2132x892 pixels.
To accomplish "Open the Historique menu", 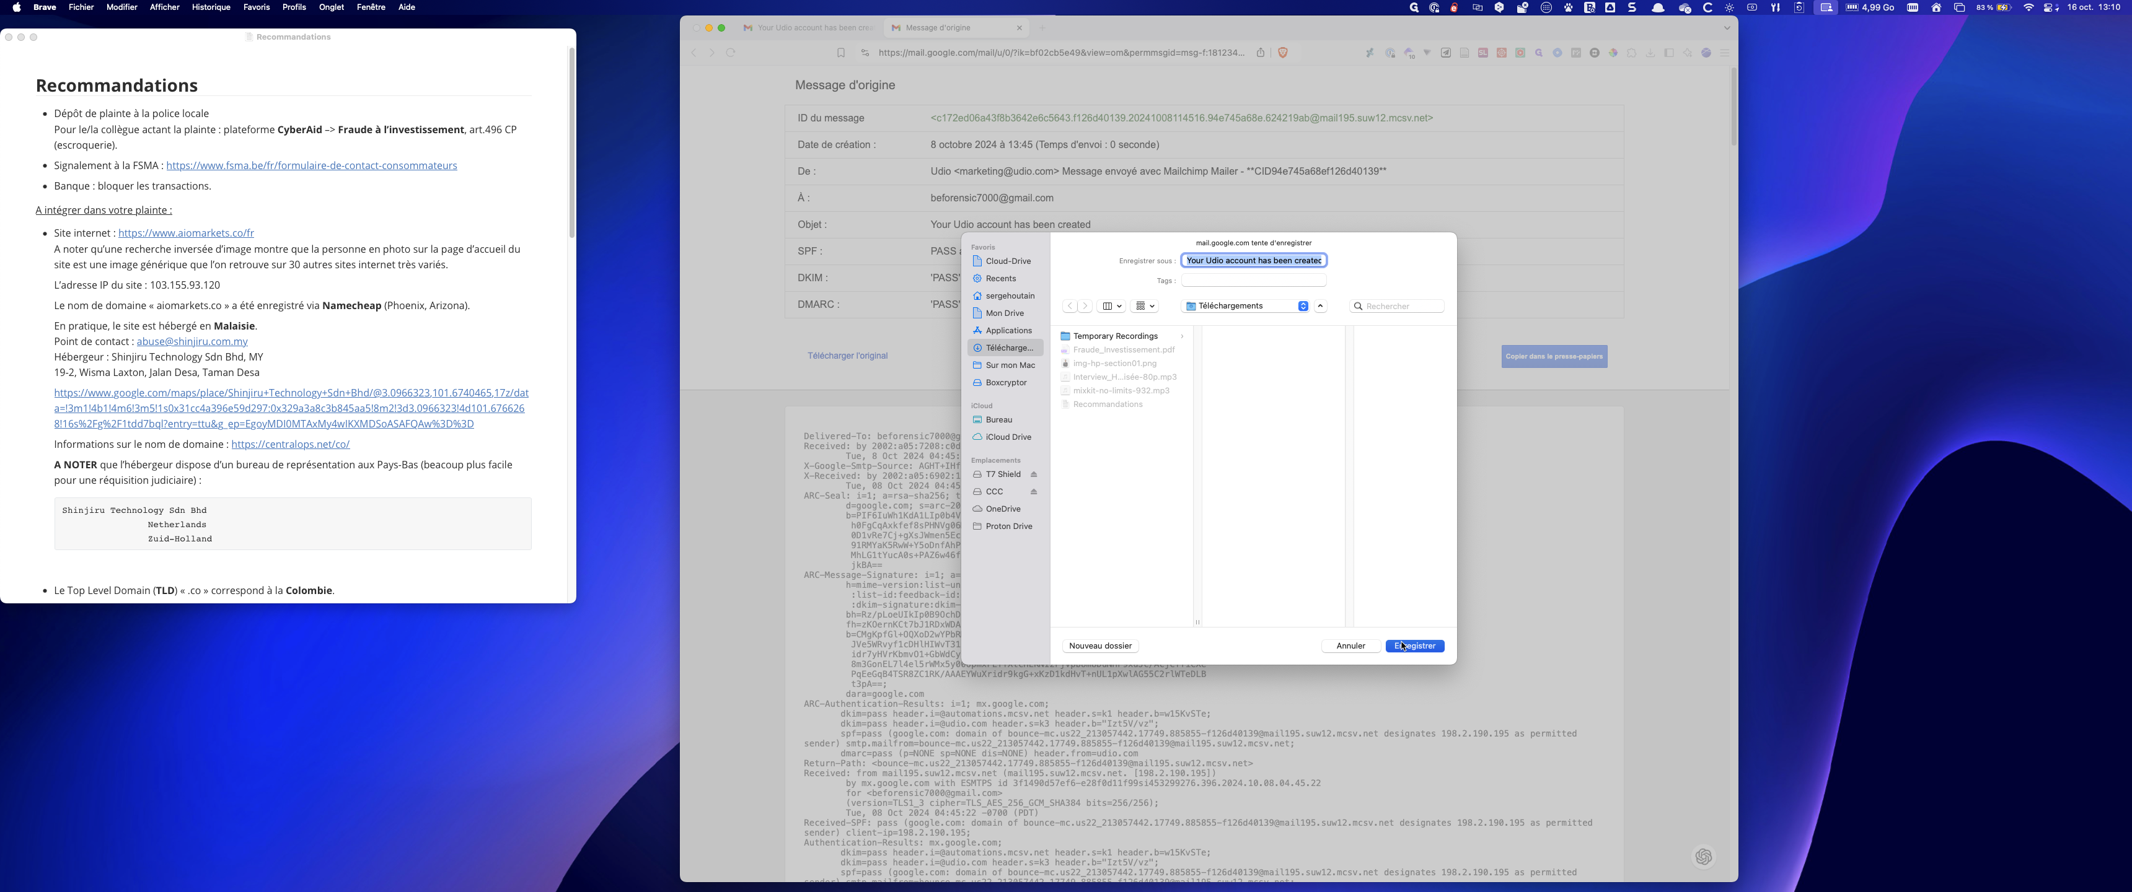I will click(211, 7).
